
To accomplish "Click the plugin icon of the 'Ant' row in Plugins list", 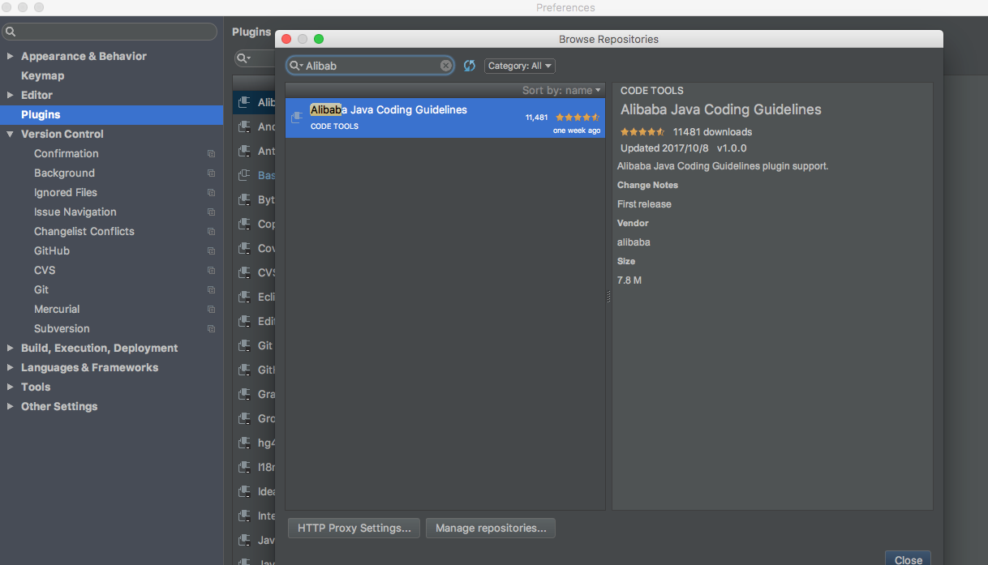I will pyautogui.click(x=243, y=151).
